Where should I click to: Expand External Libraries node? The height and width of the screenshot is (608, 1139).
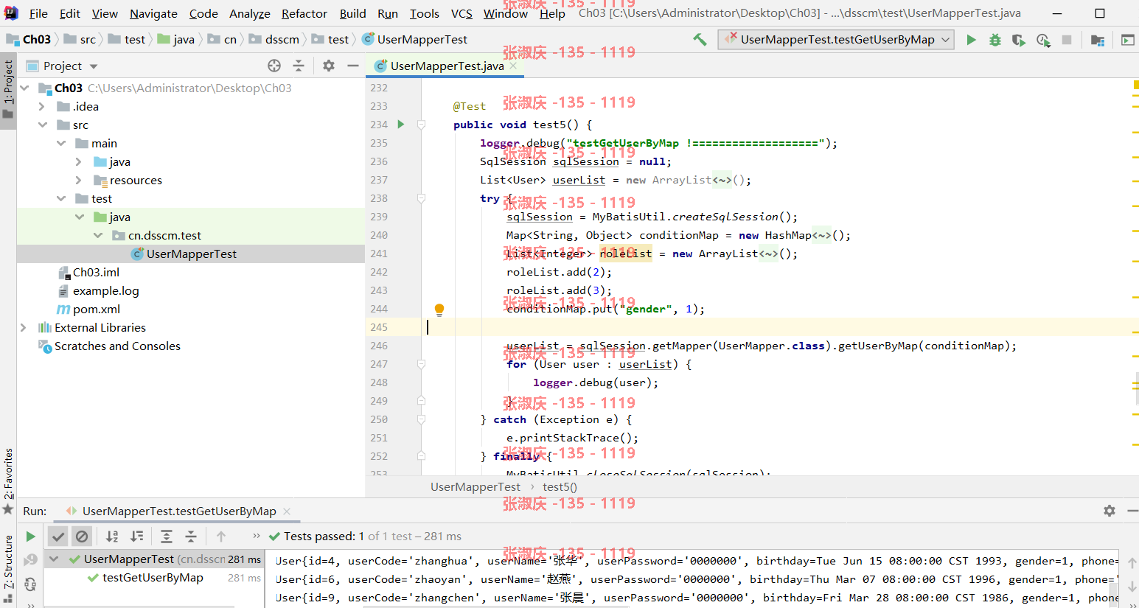tap(23, 327)
